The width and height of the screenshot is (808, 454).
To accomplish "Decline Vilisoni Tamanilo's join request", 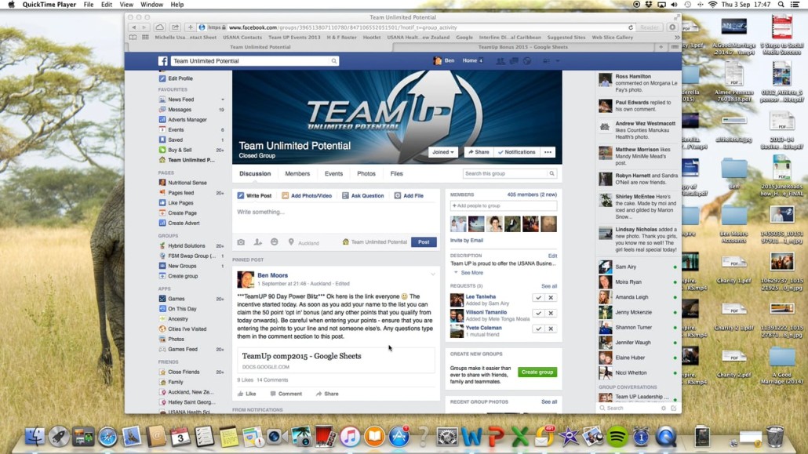I will [x=551, y=314].
